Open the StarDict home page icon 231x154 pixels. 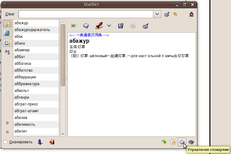[192, 14]
